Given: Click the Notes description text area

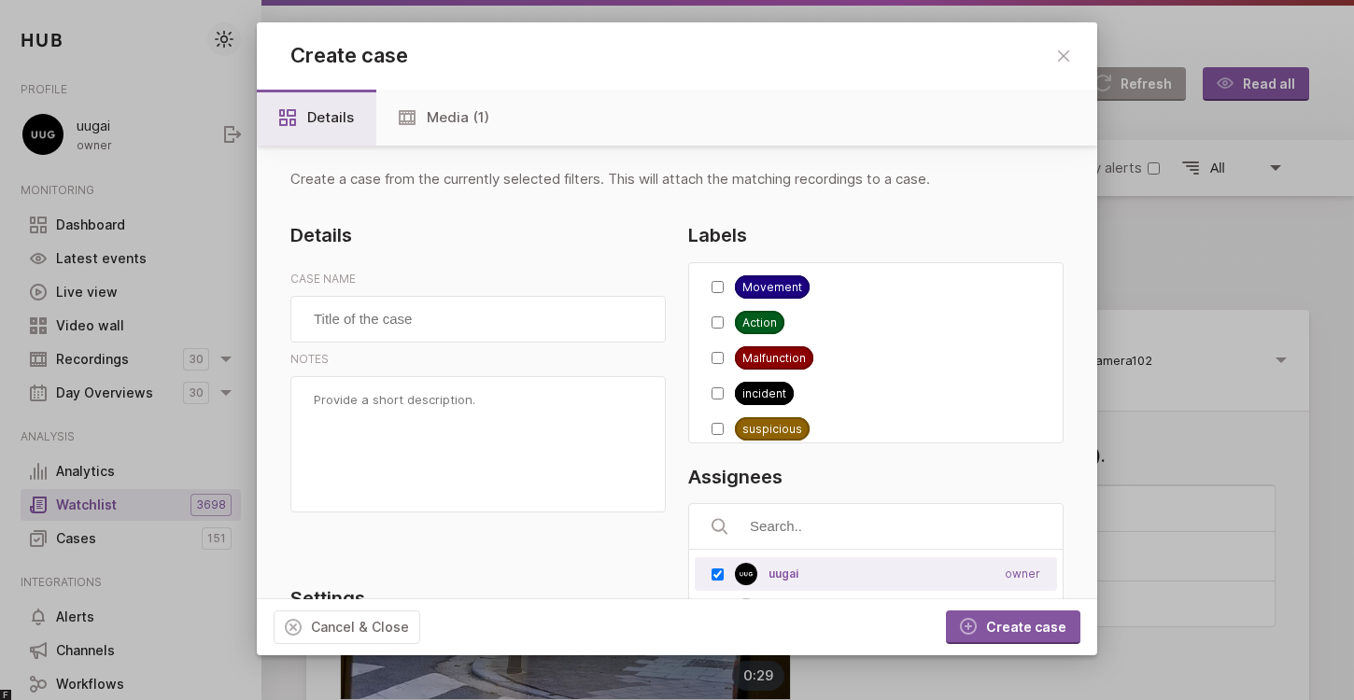Looking at the screenshot, I should [x=478, y=444].
